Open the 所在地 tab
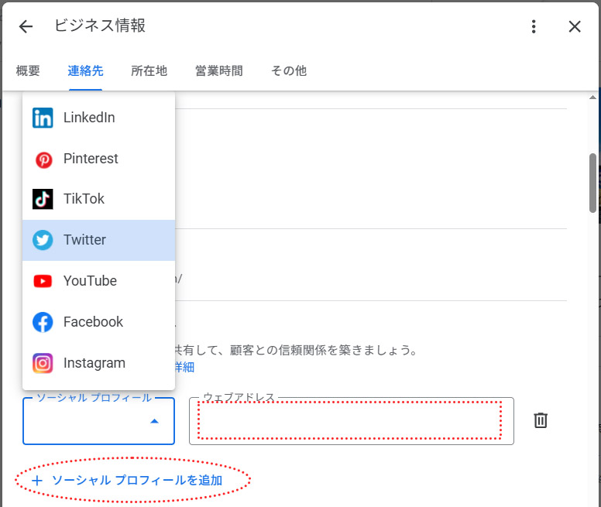 coord(149,71)
